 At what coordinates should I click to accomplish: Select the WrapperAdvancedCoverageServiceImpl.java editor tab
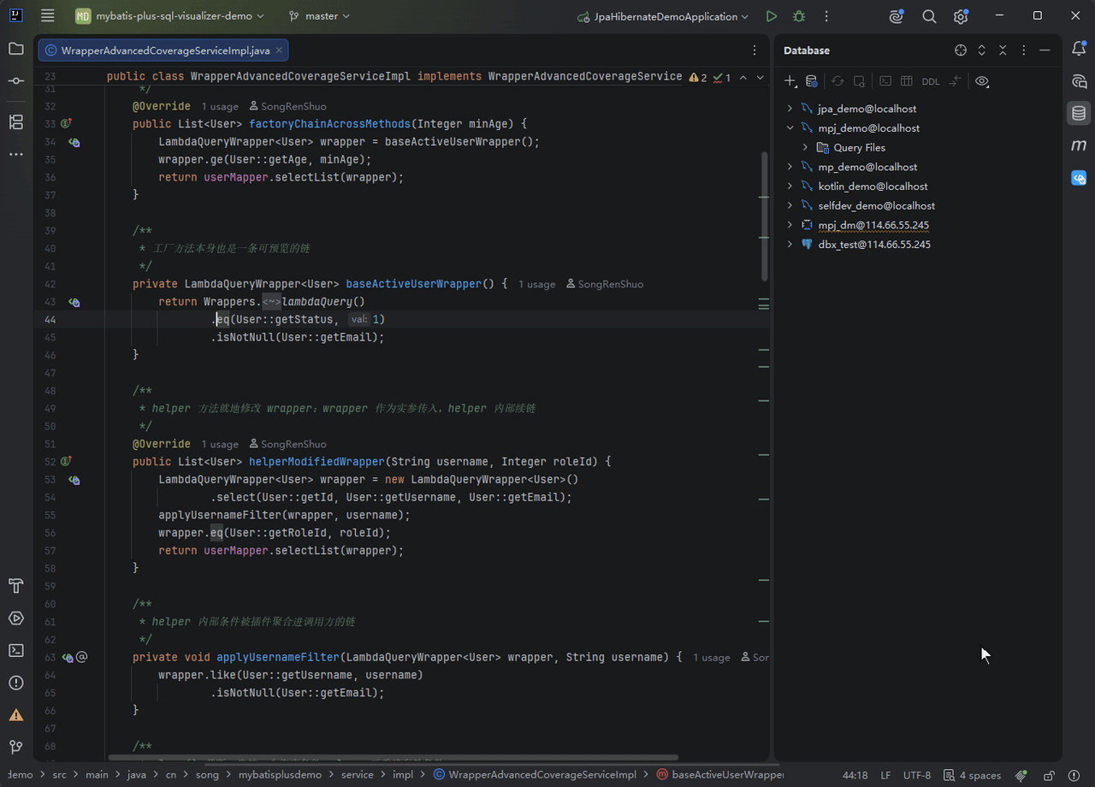point(163,50)
